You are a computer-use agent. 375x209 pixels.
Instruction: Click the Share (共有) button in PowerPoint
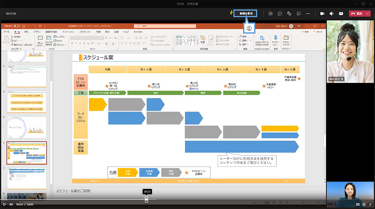pos(305,31)
